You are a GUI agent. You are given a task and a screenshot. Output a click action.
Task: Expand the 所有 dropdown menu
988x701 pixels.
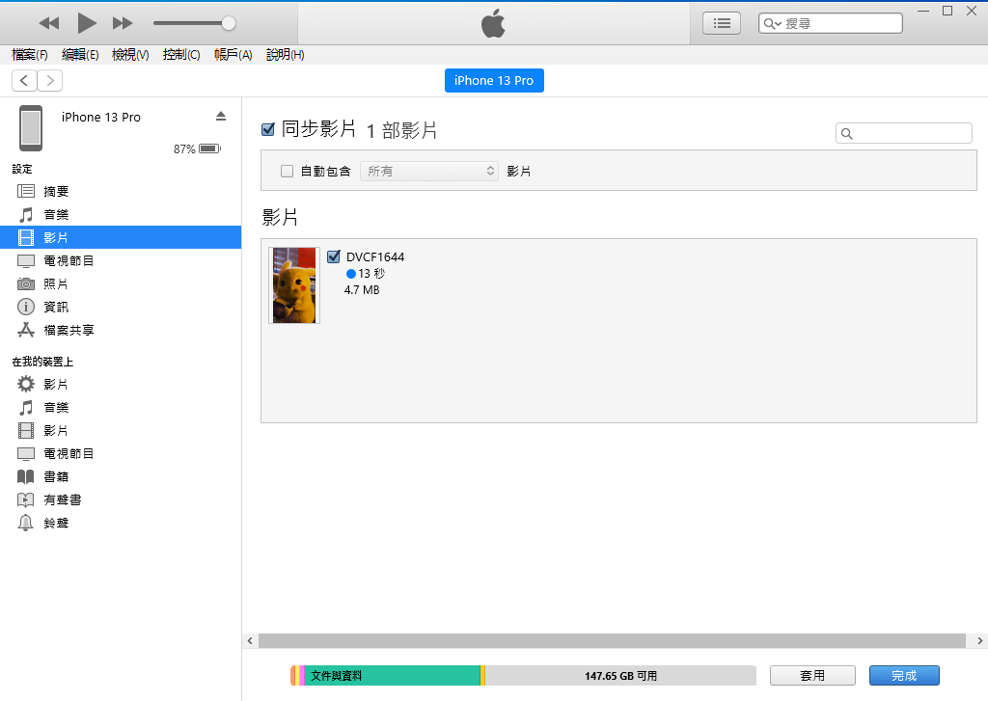click(429, 171)
